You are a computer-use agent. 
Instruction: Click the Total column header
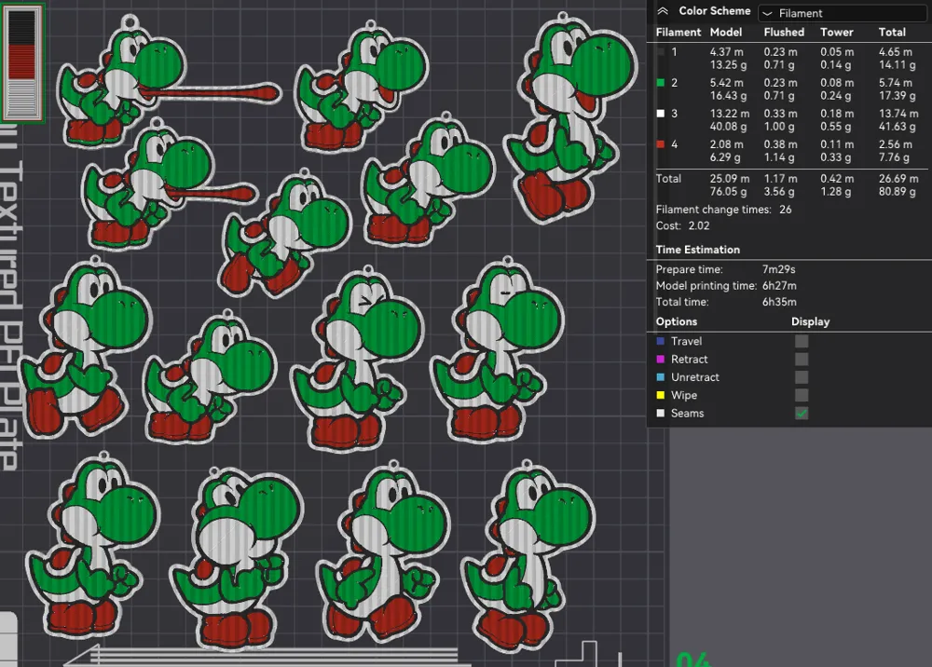(x=892, y=32)
